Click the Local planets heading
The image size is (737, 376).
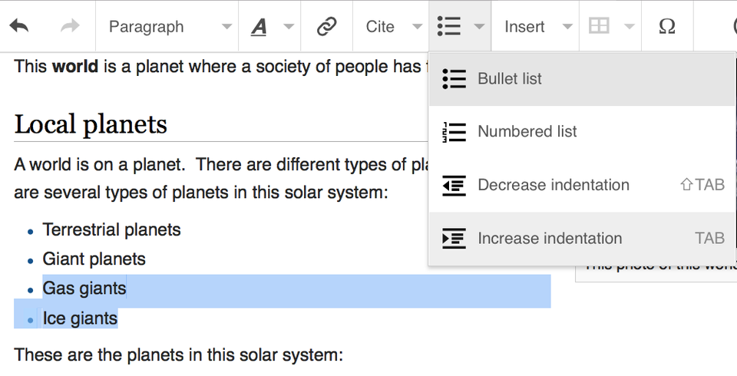91,124
